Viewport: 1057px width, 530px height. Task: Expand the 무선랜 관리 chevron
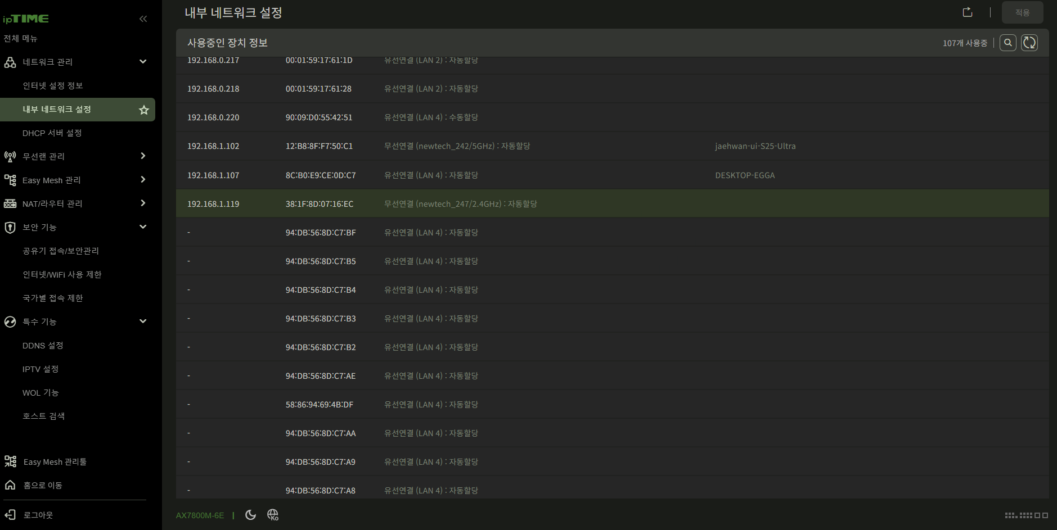point(143,156)
